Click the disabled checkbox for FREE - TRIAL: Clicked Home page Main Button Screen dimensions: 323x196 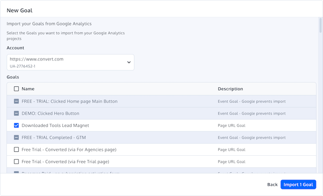click(16, 101)
